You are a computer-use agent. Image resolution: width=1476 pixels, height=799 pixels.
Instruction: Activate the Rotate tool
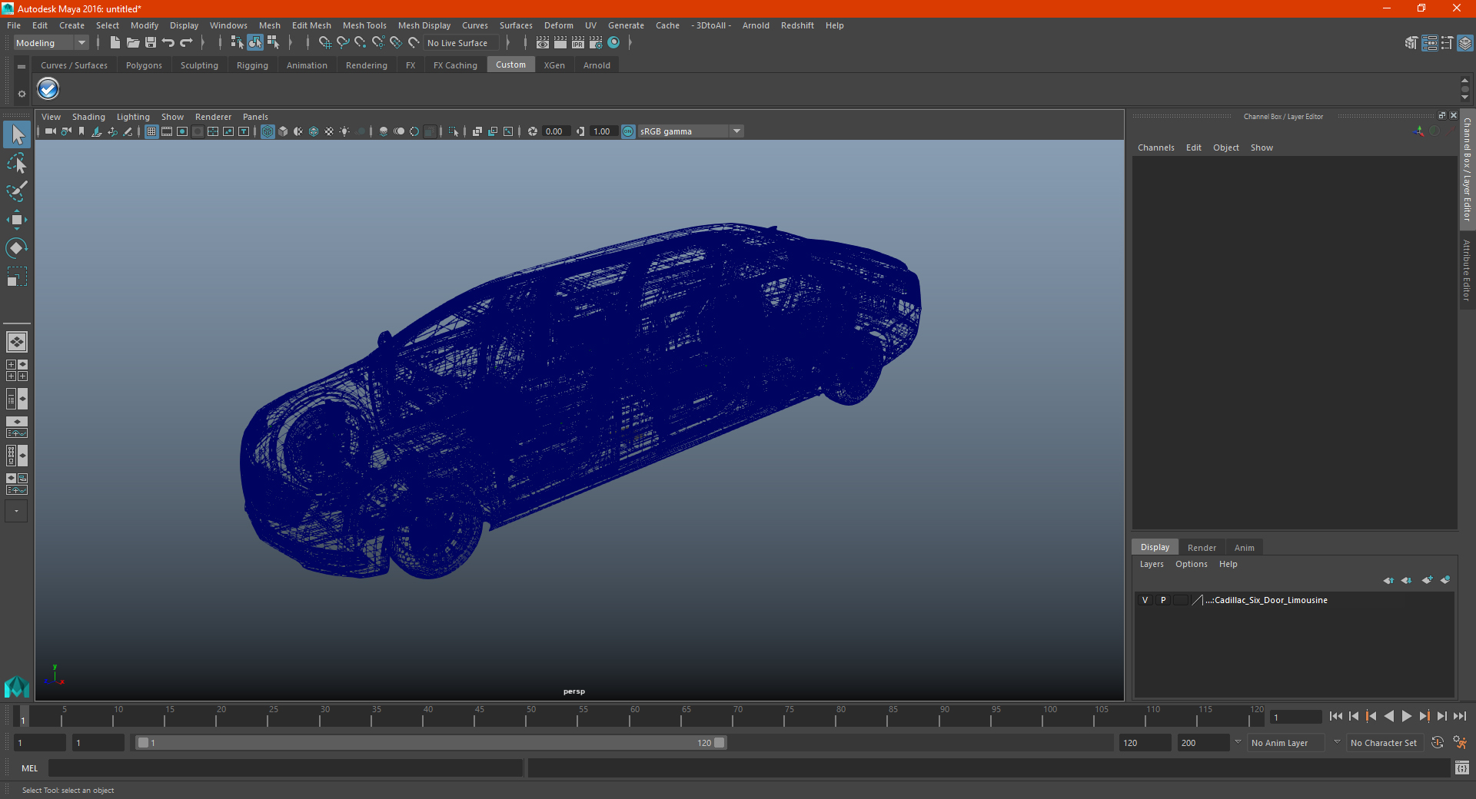(17, 247)
